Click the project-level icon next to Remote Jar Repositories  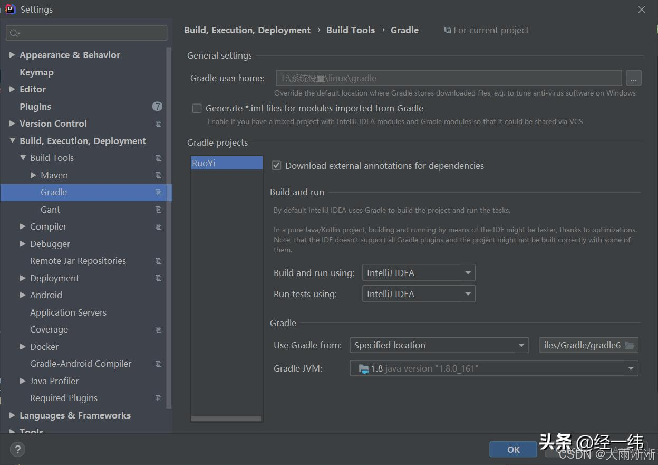click(x=158, y=261)
